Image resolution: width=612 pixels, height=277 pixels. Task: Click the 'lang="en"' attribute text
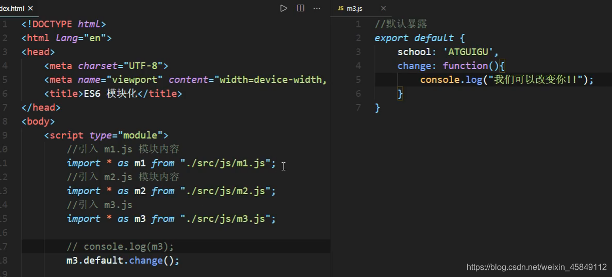pyautogui.click(x=81, y=38)
